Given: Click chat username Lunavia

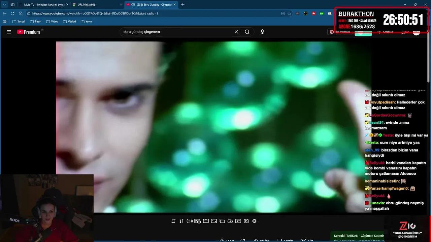Looking at the screenshot, I should [377, 203].
